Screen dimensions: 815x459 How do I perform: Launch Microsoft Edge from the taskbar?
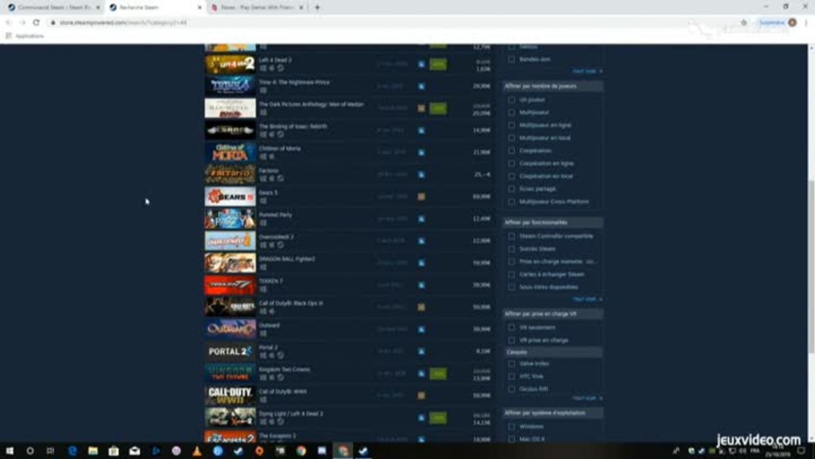72,451
